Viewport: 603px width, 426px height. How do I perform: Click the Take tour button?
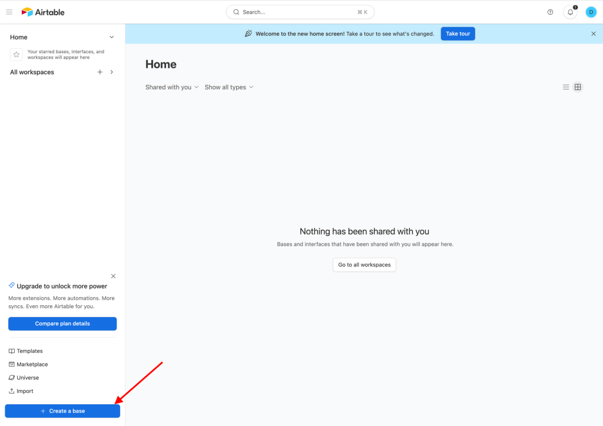coord(458,34)
